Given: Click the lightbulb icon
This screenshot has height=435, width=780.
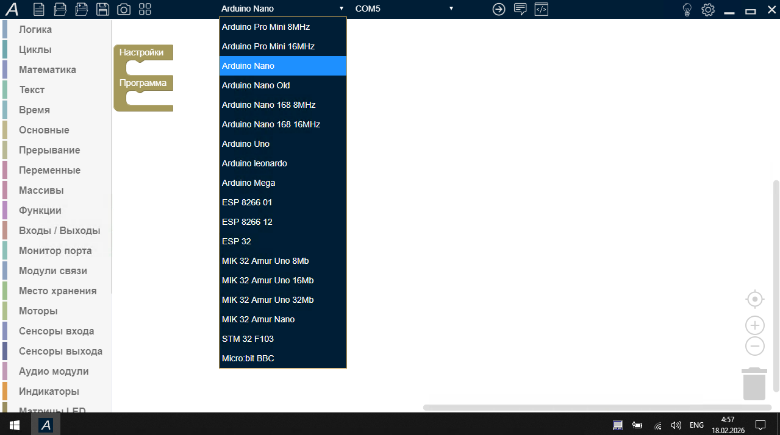Looking at the screenshot, I should pos(687,10).
